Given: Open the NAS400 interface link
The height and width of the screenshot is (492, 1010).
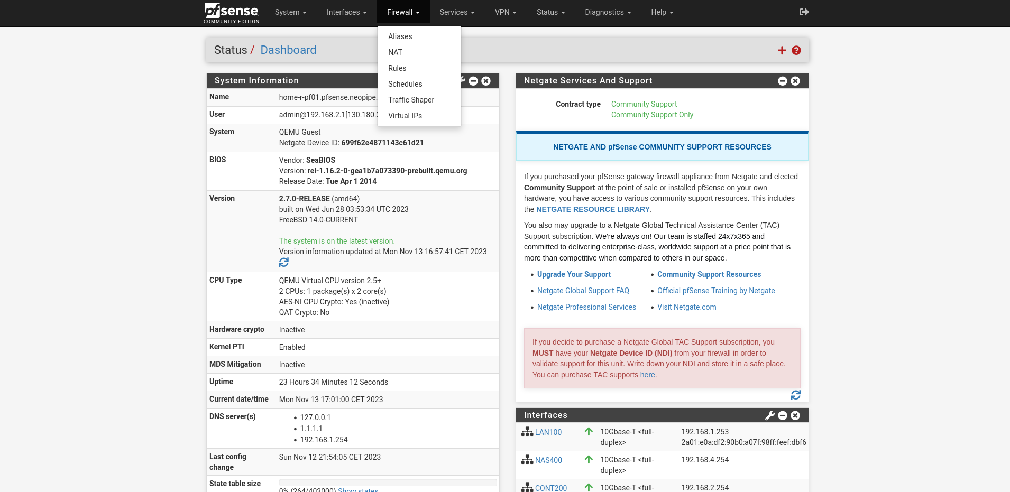Looking at the screenshot, I should coord(548,460).
